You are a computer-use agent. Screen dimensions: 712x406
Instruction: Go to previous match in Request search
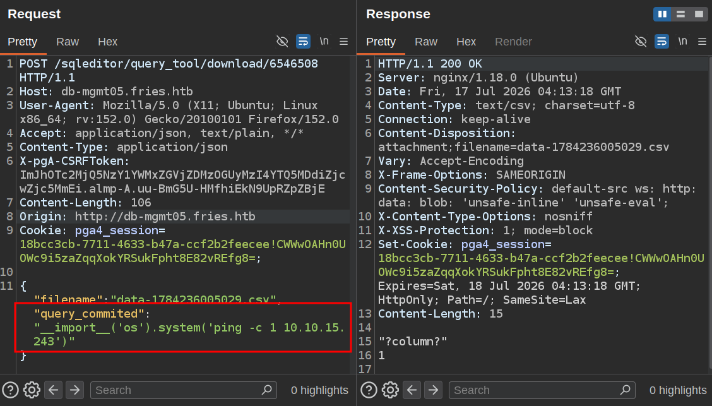click(x=54, y=390)
